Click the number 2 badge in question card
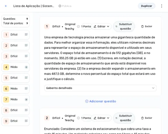Image resolution: width=168 pixels, height=134 pixels. 47,118
